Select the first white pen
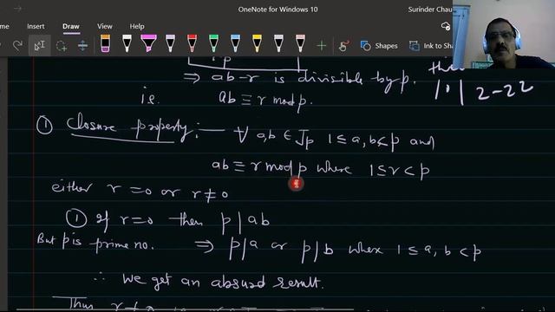Image resolution: width=555 pixels, height=312 pixels. coord(127,43)
